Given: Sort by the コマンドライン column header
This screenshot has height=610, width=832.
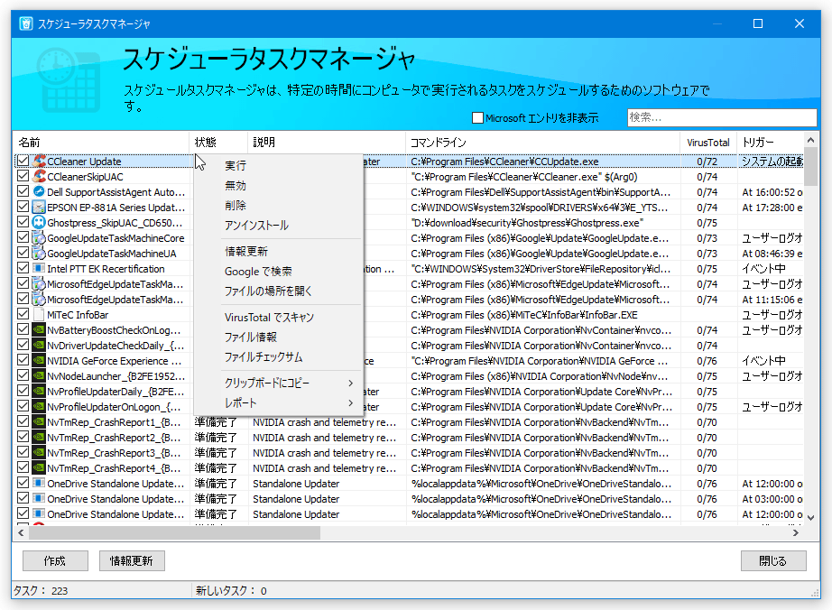Looking at the screenshot, I should pos(543,143).
